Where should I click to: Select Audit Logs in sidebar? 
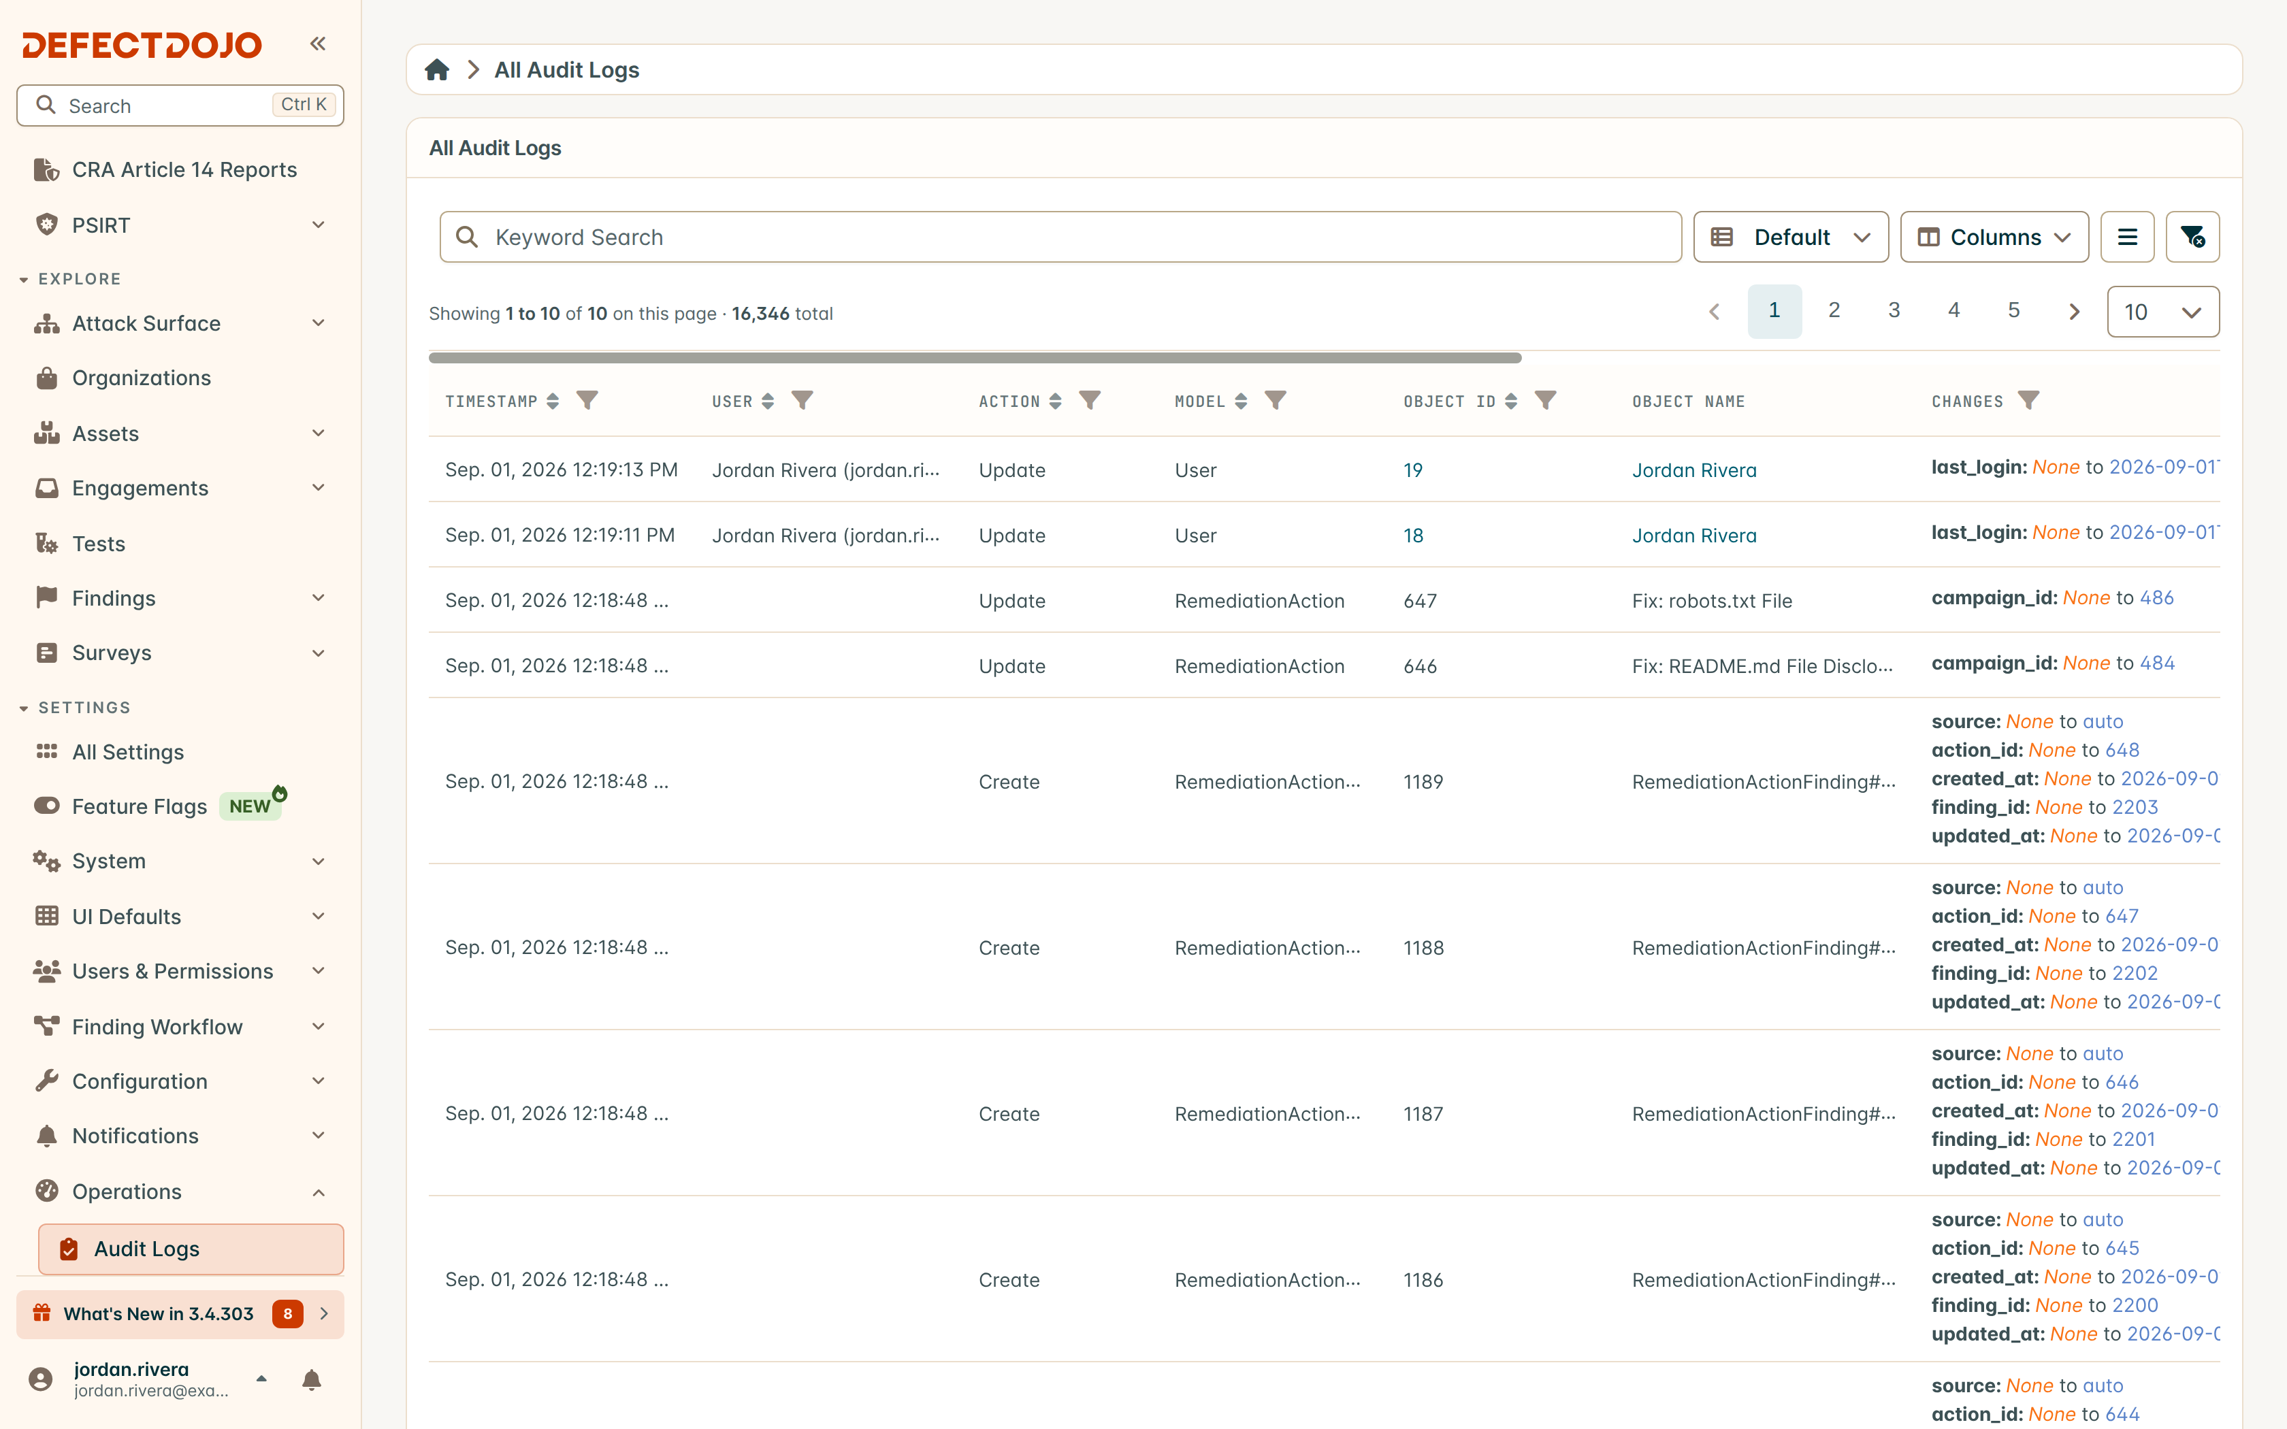pyautogui.click(x=191, y=1249)
